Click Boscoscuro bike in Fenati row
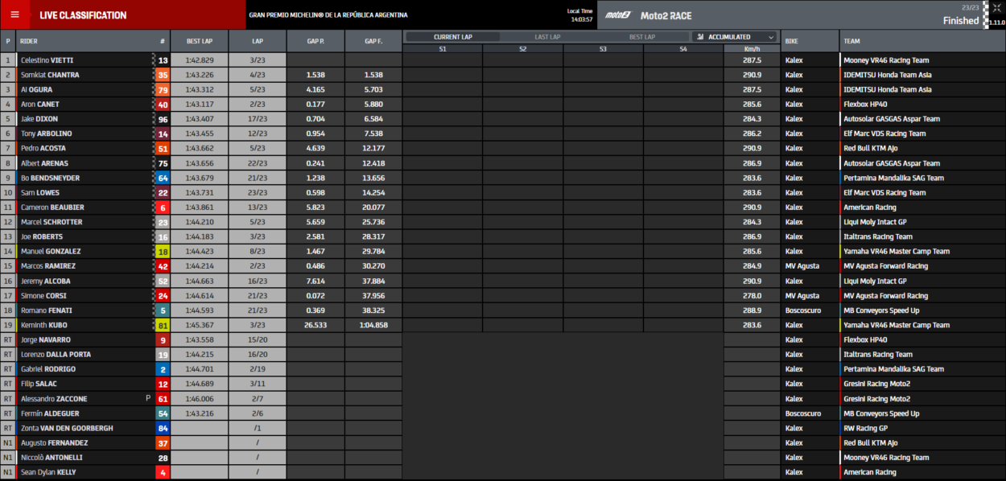The image size is (1006, 481). [803, 310]
